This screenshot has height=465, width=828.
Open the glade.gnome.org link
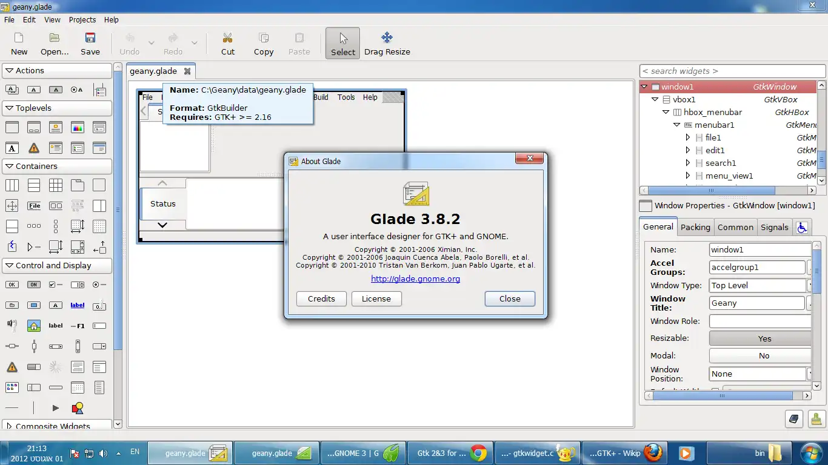click(x=415, y=279)
